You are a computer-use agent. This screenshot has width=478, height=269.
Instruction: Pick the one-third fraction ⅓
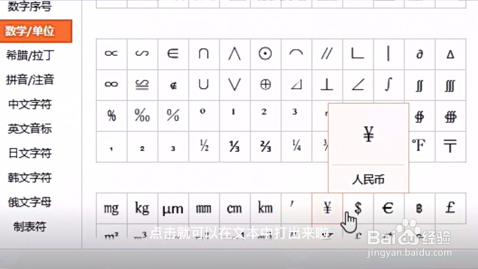235,146
